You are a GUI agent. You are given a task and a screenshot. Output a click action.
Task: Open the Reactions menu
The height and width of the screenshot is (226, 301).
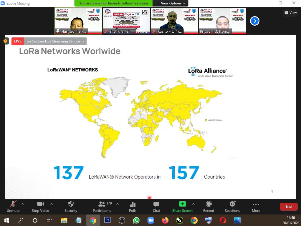(x=232, y=207)
